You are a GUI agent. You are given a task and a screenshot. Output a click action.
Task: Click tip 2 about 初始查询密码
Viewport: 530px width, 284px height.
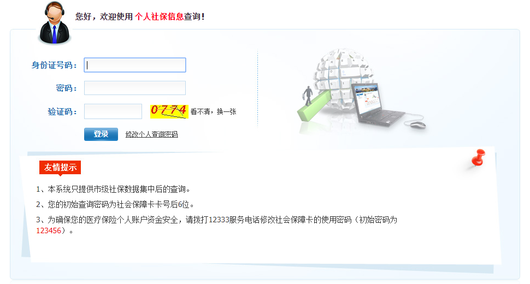(x=115, y=205)
